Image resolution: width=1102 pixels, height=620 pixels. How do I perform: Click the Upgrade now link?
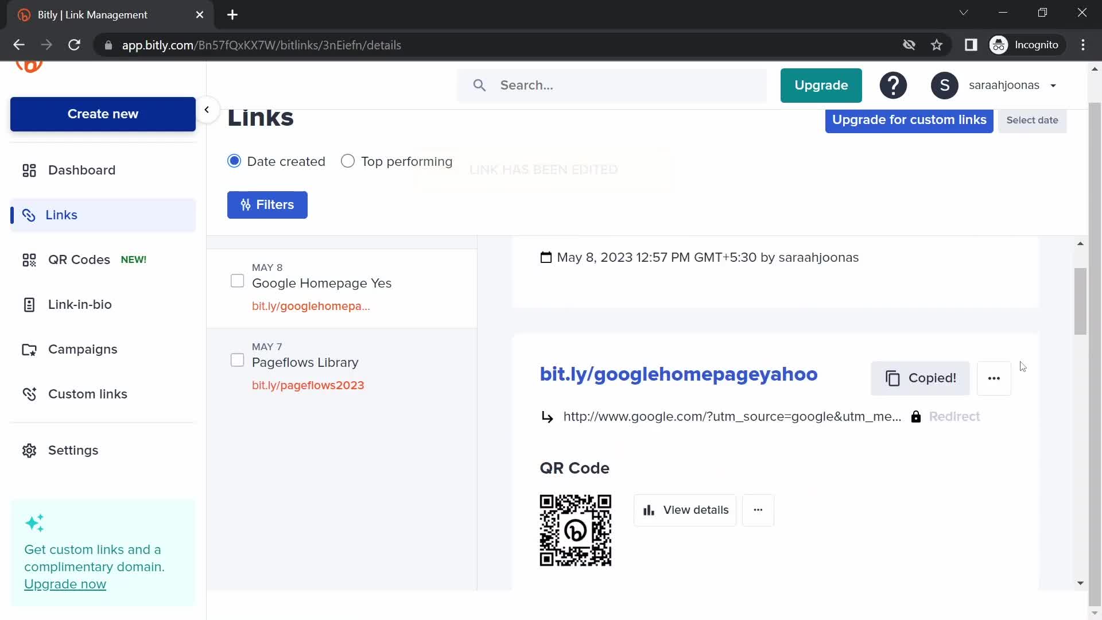(x=65, y=584)
